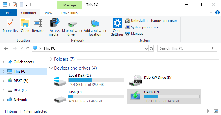Switch to large icons view in status bar
221x115 pixels.
click(216, 111)
